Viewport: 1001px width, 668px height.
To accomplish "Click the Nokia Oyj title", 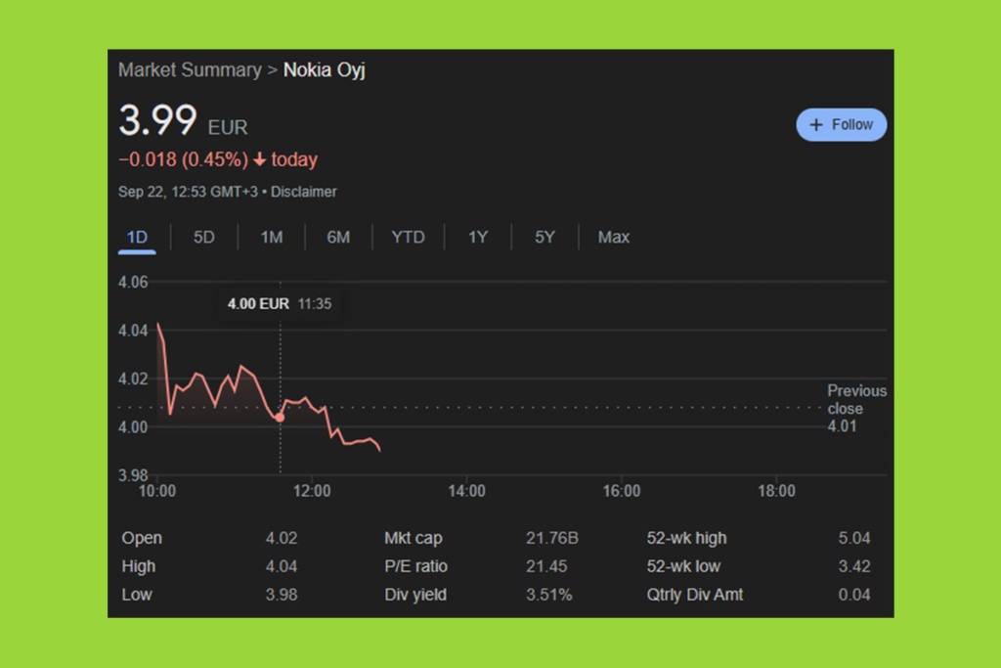I will (x=324, y=70).
